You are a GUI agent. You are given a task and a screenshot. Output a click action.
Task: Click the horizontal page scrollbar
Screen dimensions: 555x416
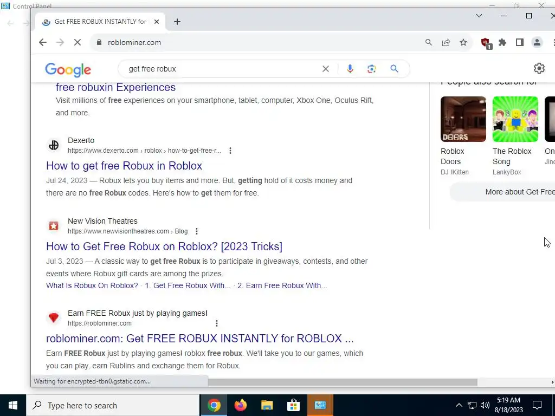pos(343,382)
